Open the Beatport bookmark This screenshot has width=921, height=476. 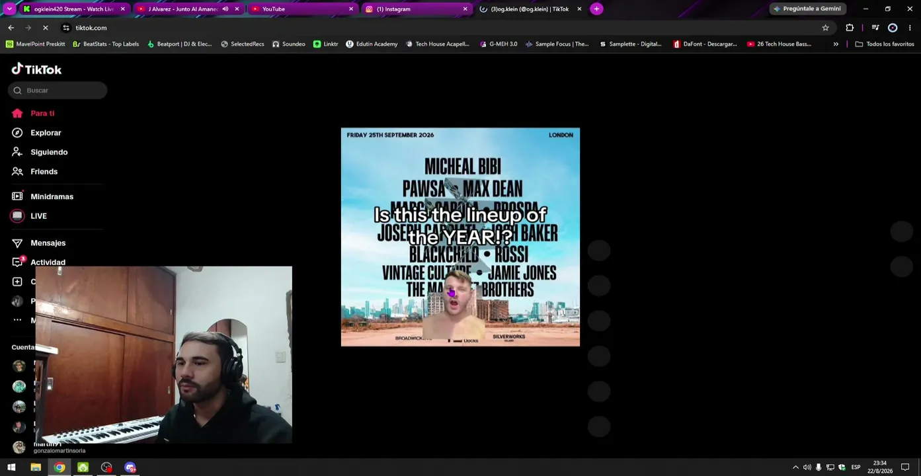pos(180,44)
